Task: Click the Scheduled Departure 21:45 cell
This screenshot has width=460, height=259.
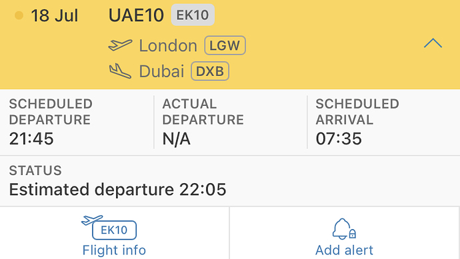Action: 77,122
